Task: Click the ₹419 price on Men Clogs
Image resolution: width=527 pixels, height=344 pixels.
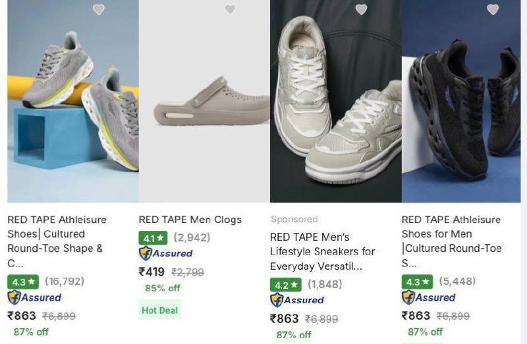Action: (152, 272)
